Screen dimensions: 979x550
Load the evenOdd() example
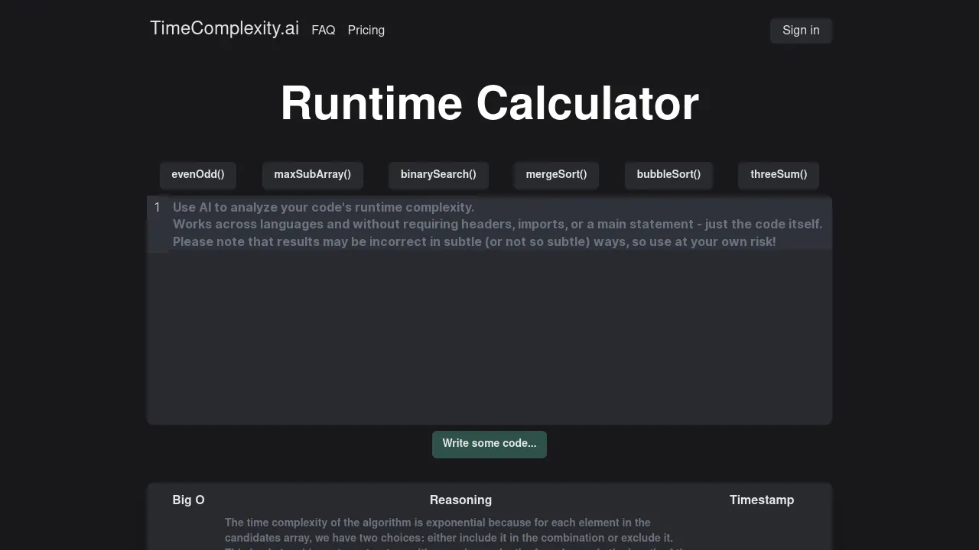click(x=198, y=174)
